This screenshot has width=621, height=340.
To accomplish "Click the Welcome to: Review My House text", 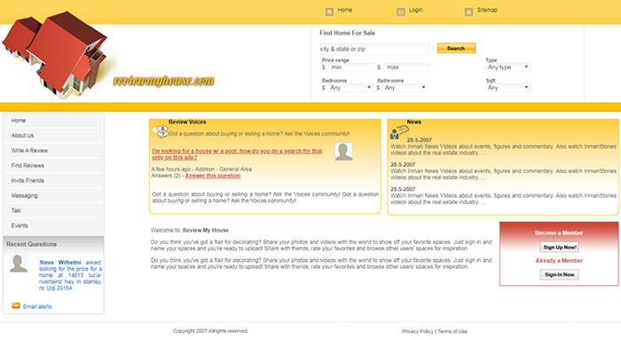I will pyautogui.click(x=190, y=230).
